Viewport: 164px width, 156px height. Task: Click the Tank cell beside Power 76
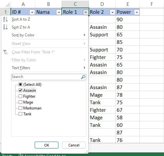(x=102, y=140)
